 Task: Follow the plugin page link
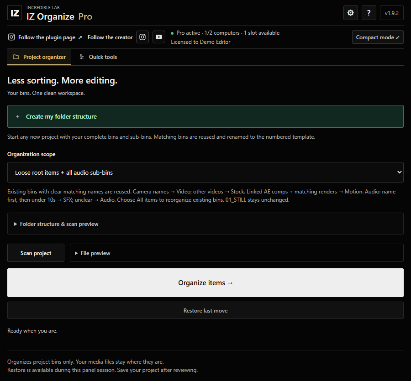[x=45, y=37]
